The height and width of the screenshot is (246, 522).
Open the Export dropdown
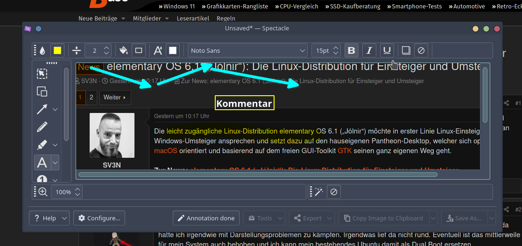[312, 218]
